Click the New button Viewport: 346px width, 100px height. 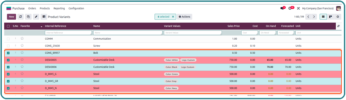(11, 17)
